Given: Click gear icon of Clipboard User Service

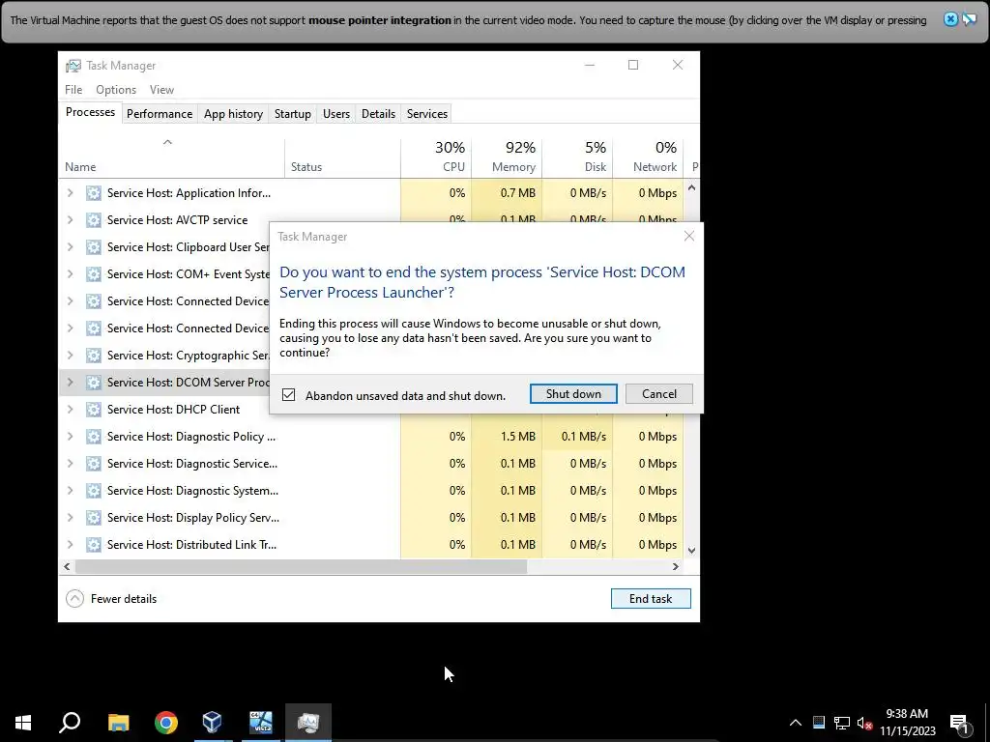Looking at the screenshot, I should coord(94,247).
